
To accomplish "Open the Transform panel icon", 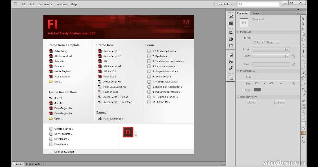I will click(x=231, y=46).
